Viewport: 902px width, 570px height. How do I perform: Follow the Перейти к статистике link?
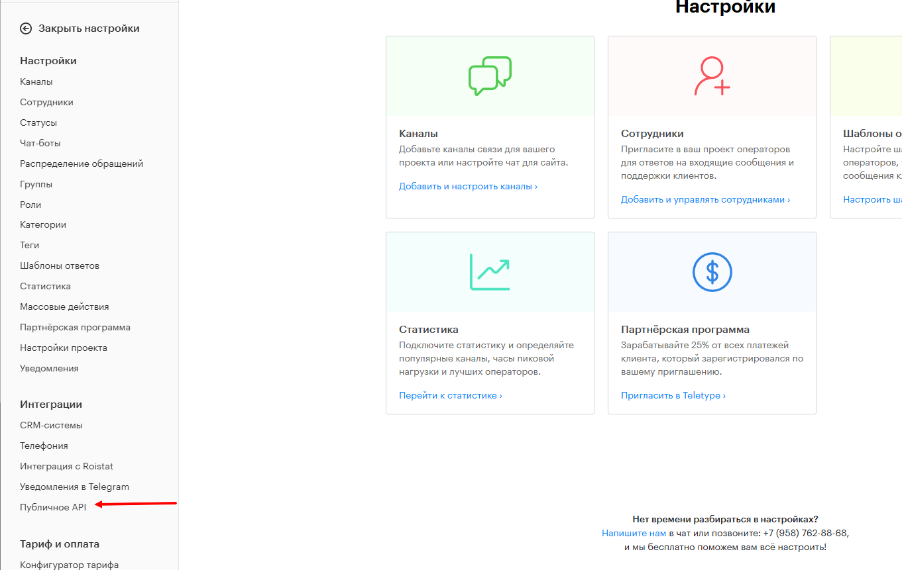pos(451,395)
